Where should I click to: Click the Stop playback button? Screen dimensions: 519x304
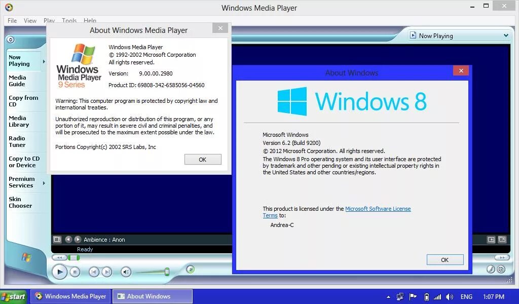75,272
